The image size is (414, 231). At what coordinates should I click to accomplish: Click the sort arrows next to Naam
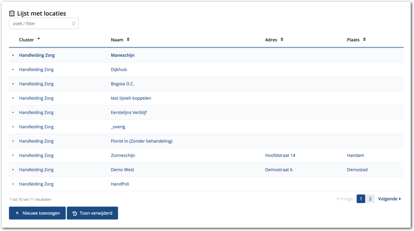pos(128,40)
